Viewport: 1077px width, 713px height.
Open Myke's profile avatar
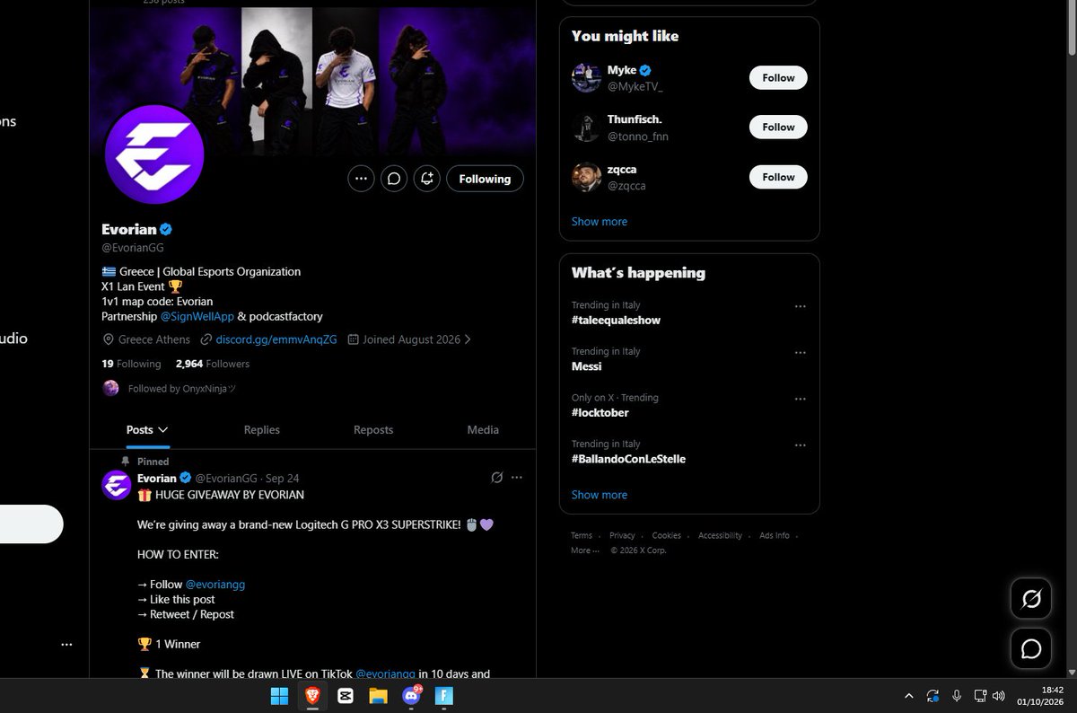point(586,78)
